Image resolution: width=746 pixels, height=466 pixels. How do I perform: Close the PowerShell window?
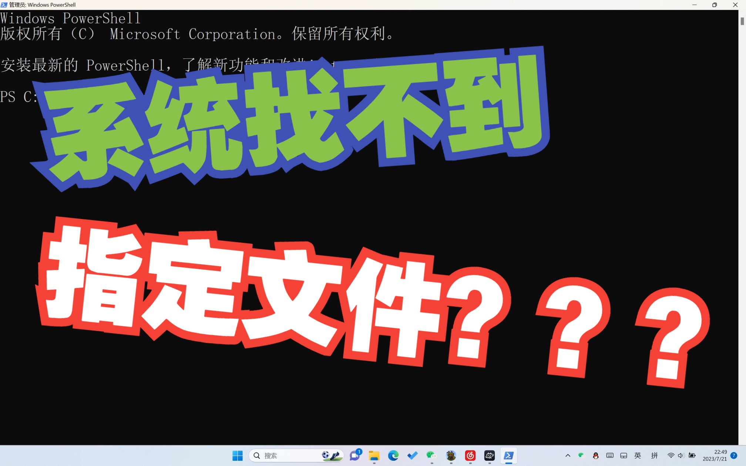pyautogui.click(x=735, y=5)
